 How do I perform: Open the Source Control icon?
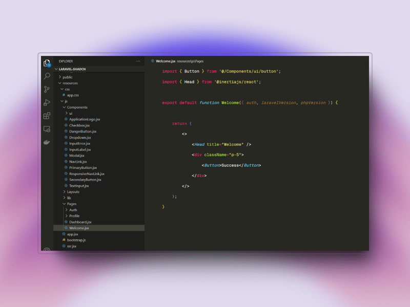(x=47, y=88)
